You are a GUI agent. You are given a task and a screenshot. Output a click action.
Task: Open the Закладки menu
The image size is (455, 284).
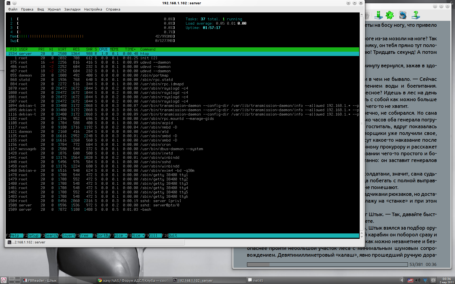tap(72, 9)
